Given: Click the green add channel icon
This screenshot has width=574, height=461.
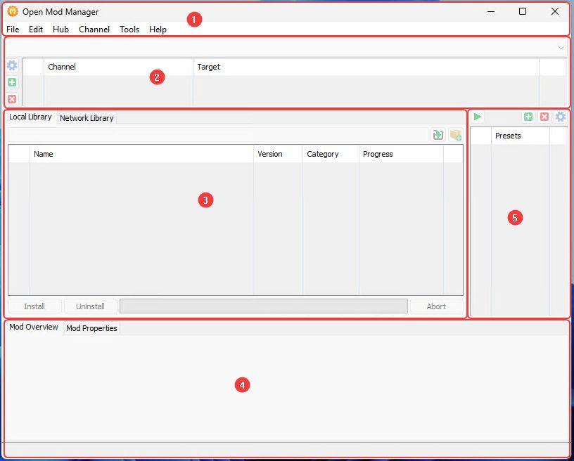Looking at the screenshot, I should point(12,82).
